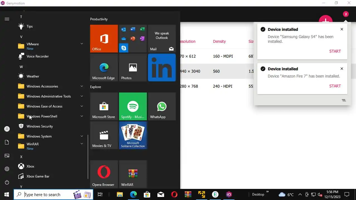
Task: Show hidden system tray icons
Action: [x=300, y=194]
